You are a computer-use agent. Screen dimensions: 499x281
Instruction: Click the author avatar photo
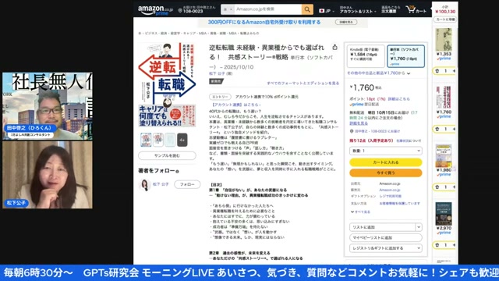145,185
